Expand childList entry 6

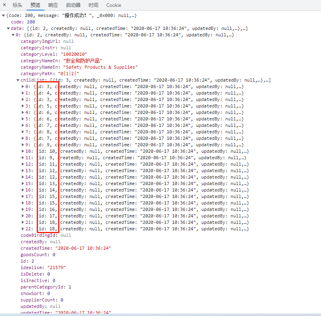23,125
